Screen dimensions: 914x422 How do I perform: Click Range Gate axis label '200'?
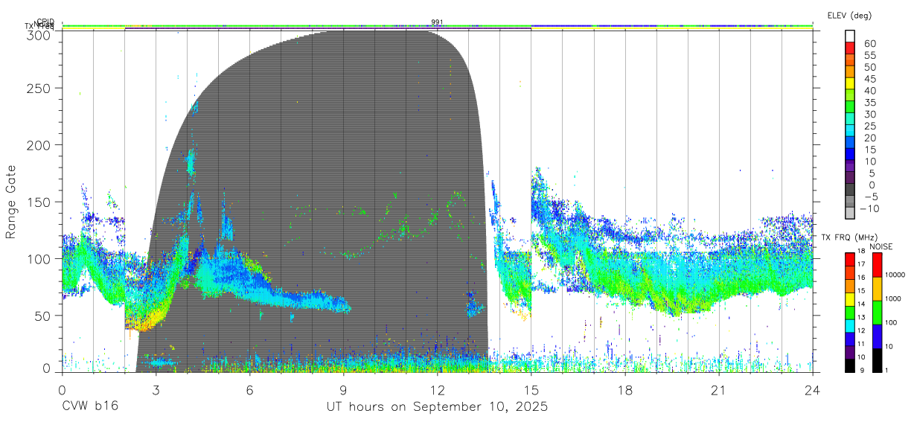(39, 145)
